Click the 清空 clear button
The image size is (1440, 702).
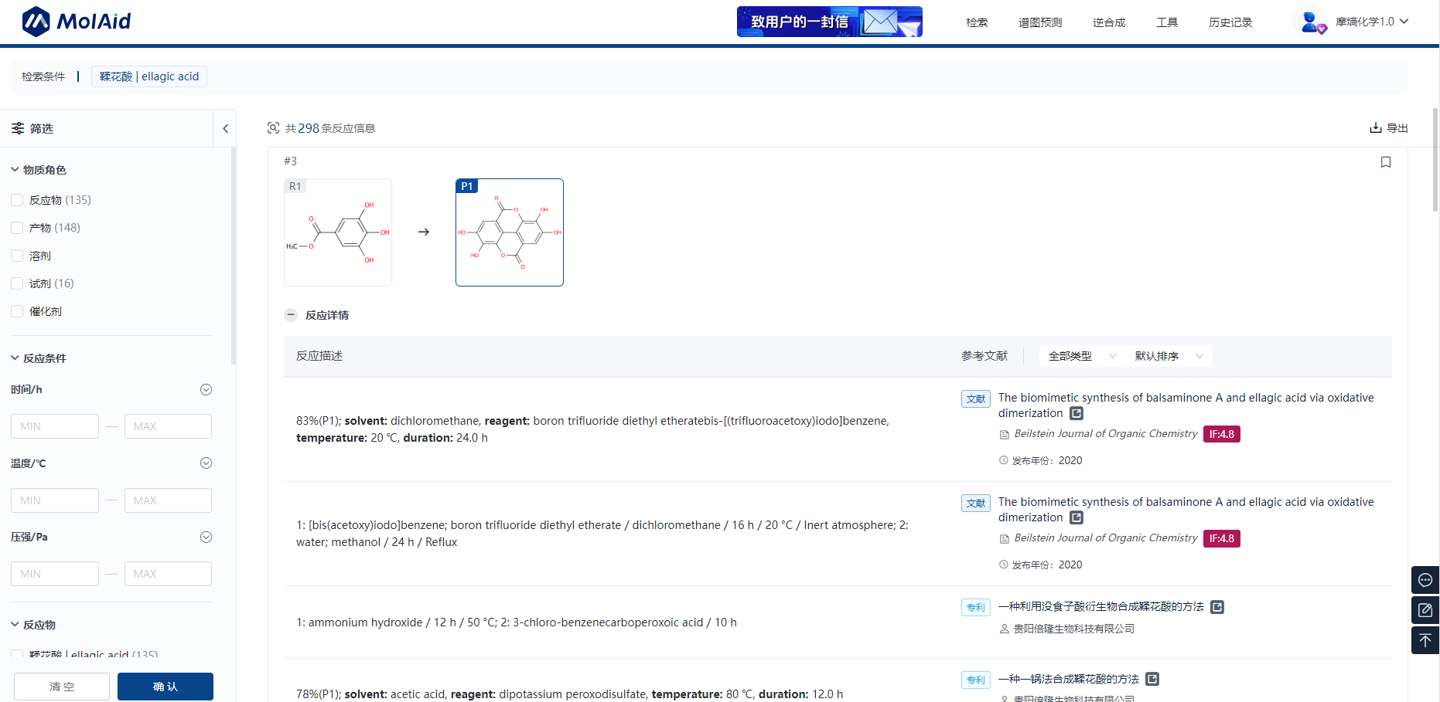click(x=62, y=687)
